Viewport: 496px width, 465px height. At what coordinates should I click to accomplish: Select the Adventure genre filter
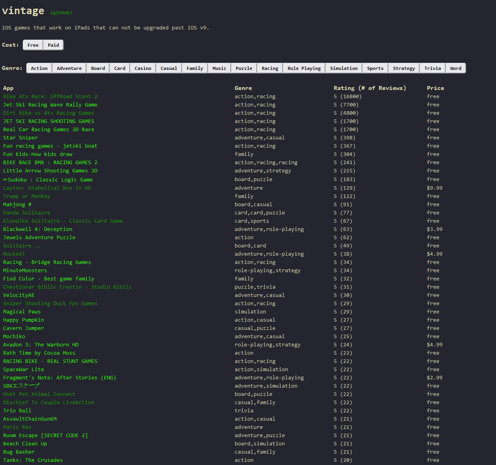[x=69, y=68]
